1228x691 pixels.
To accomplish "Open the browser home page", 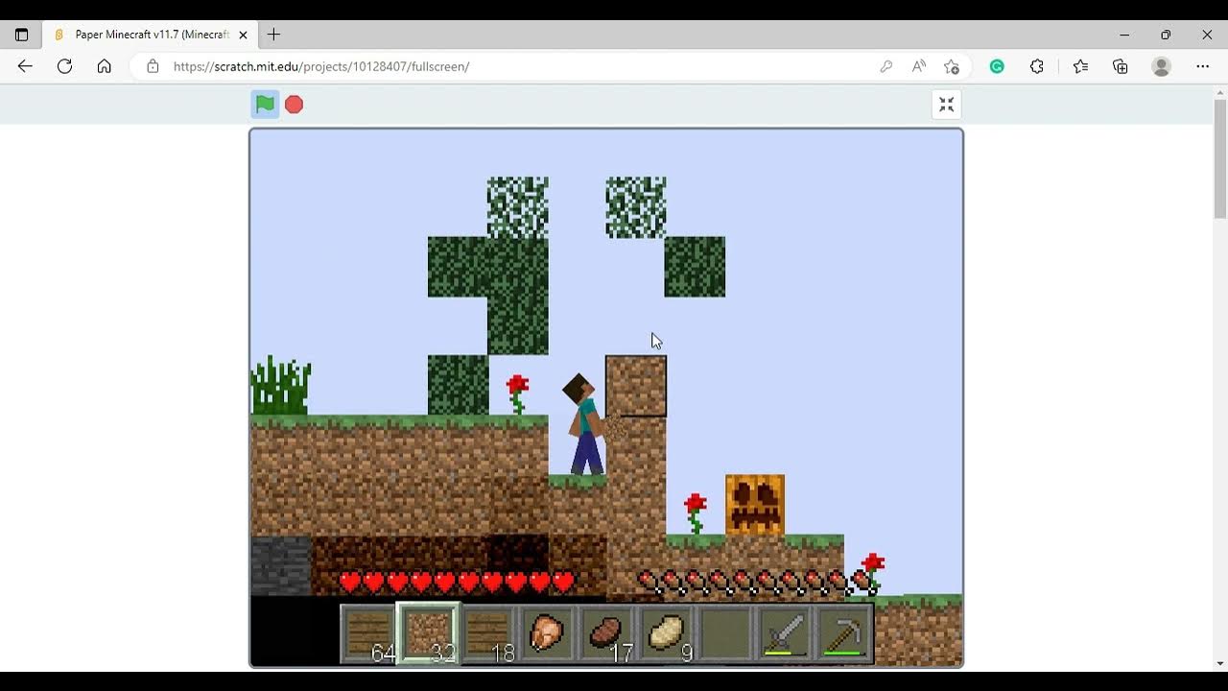I will (105, 66).
